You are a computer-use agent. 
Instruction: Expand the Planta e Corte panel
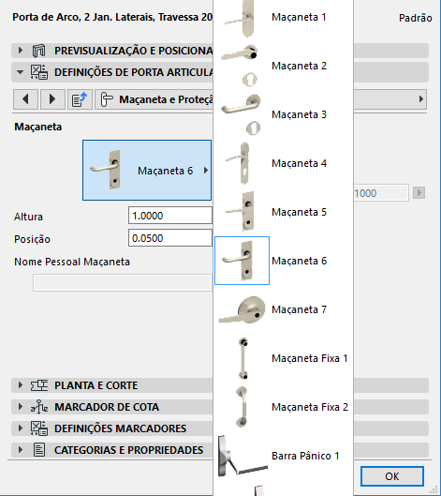[x=21, y=385]
